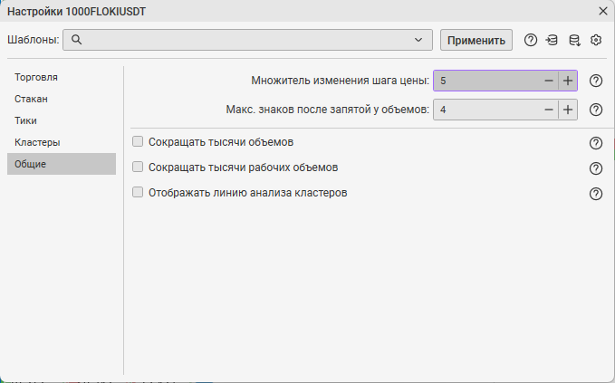
Task: Click the import template database icon
Action: click(553, 40)
